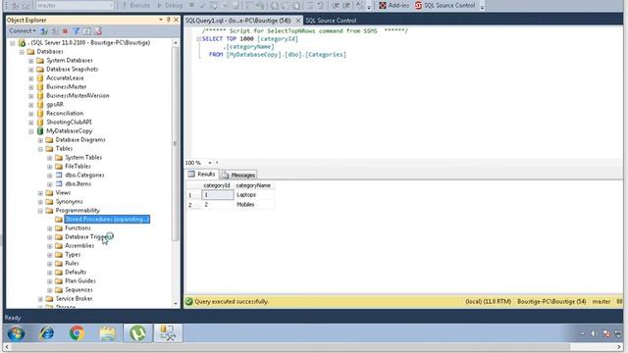Collapse the Programmability folder

click(x=40, y=211)
